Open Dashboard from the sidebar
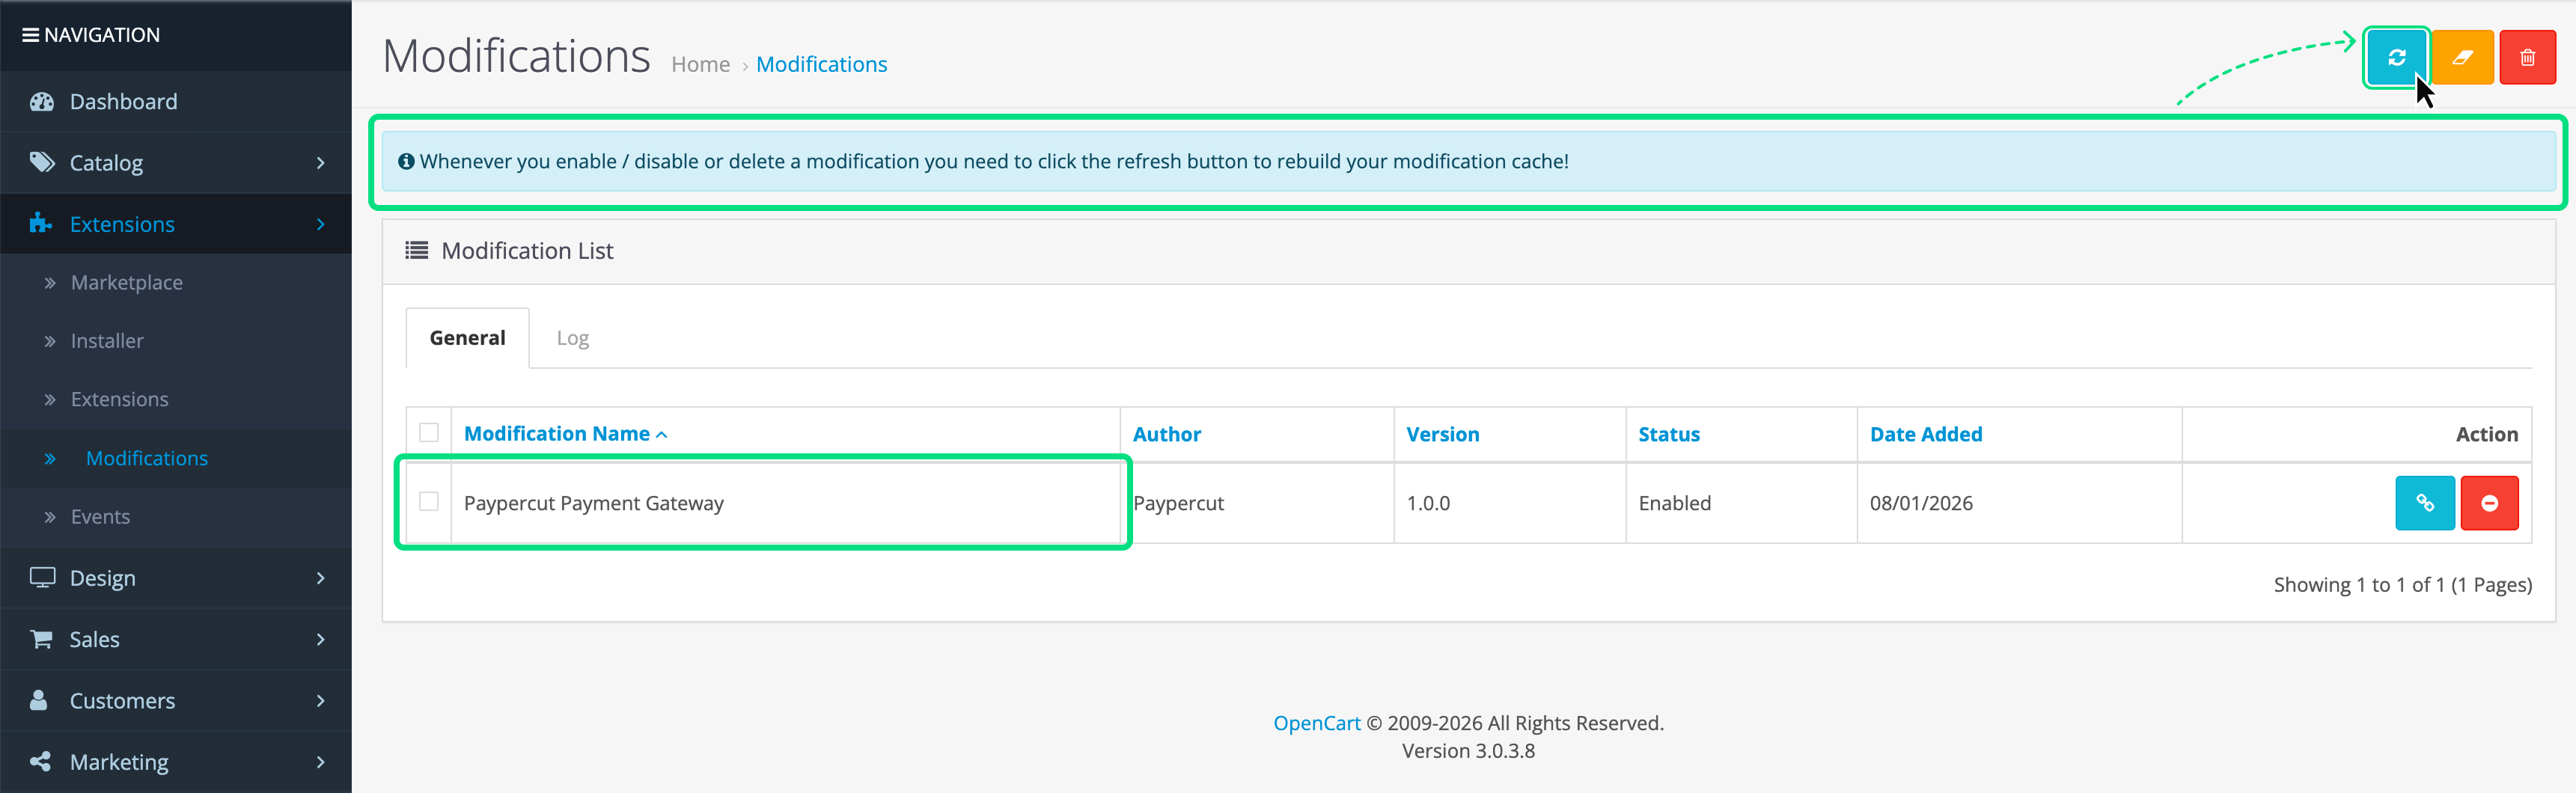This screenshot has width=2576, height=793. point(123,102)
